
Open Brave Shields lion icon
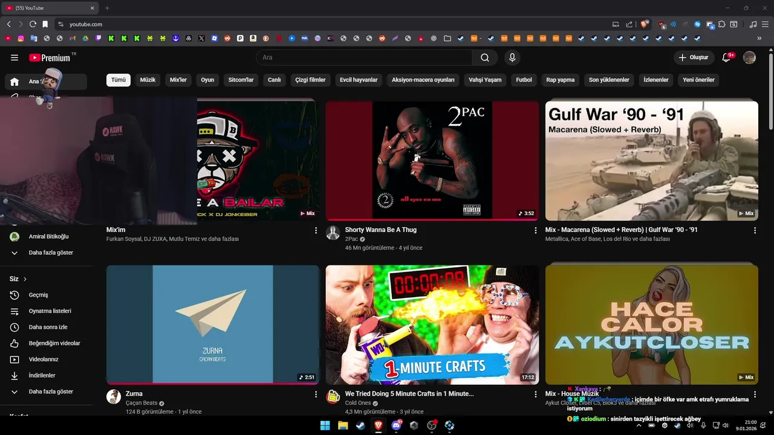pyautogui.click(x=645, y=24)
